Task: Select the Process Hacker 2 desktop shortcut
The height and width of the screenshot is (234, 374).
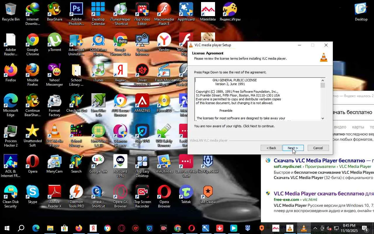Action: [11, 136]
